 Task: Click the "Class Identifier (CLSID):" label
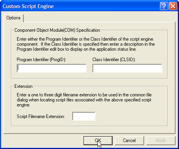(x=114, y=60)
